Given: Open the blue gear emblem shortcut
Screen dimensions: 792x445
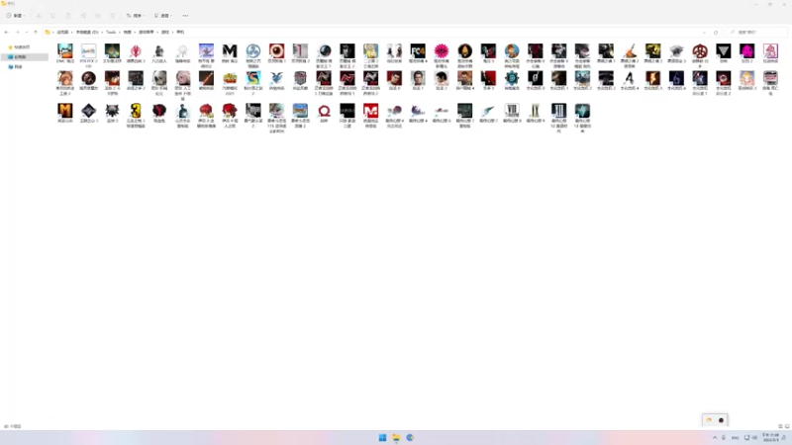Looking at the screenshot, I should (512, 78).
